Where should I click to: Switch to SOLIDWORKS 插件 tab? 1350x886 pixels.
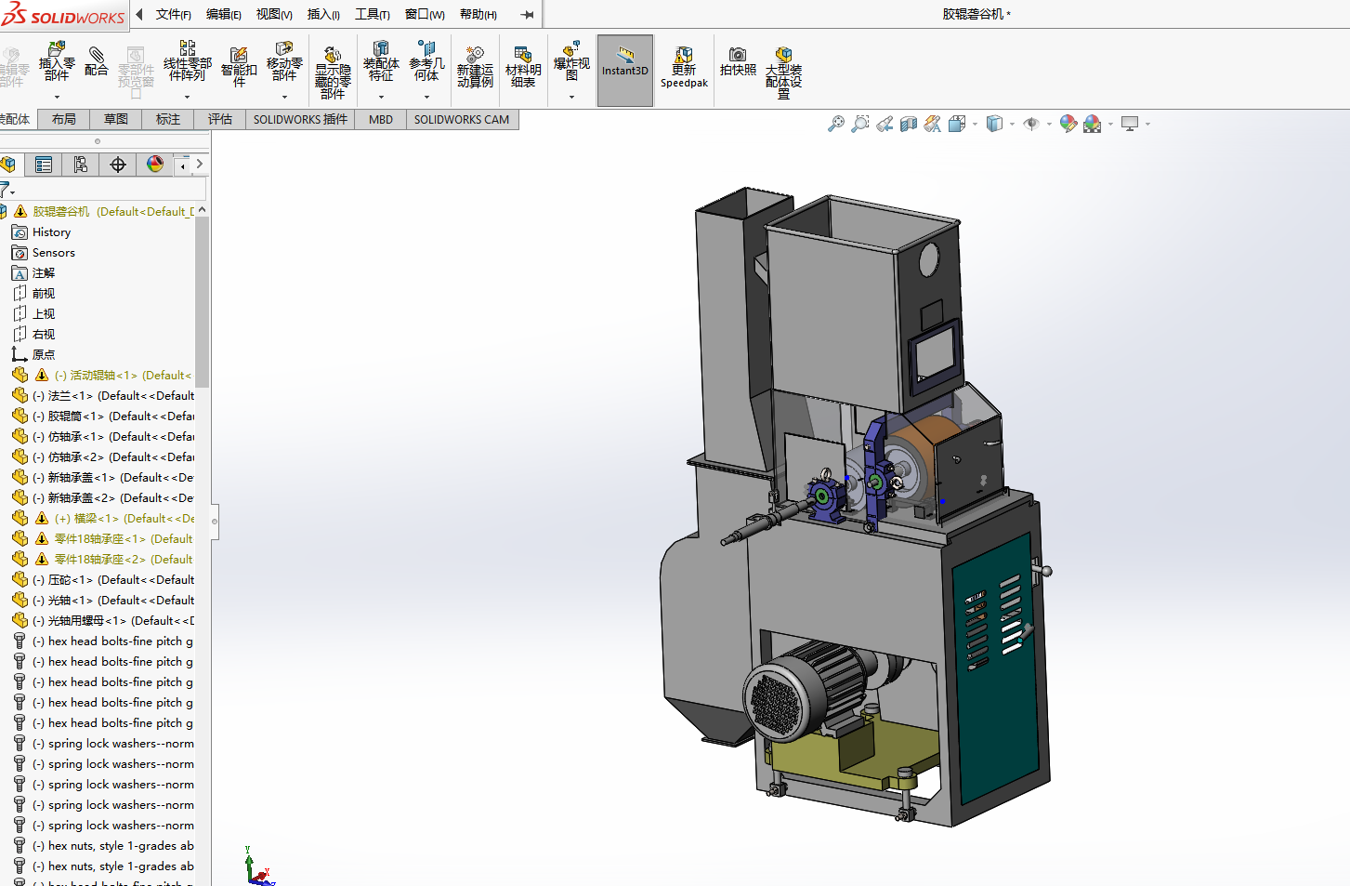300,119
